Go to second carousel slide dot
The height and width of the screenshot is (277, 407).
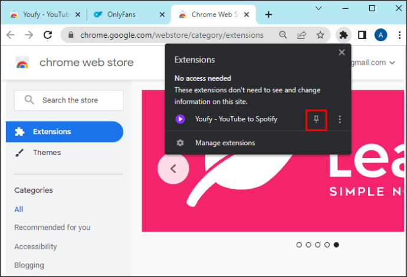pos(308,245)
